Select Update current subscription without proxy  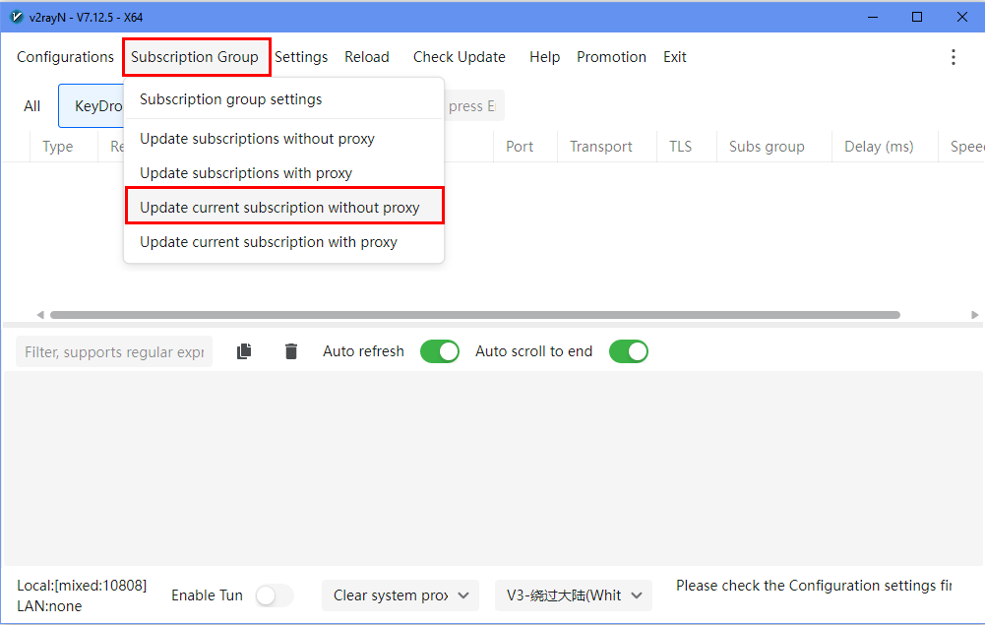pos(279,208)
